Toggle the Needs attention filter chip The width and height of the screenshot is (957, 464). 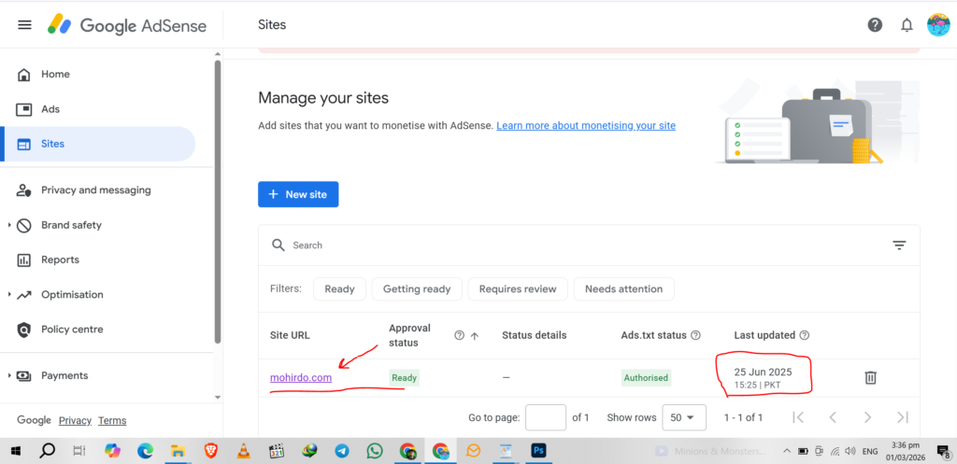(623, 289)
